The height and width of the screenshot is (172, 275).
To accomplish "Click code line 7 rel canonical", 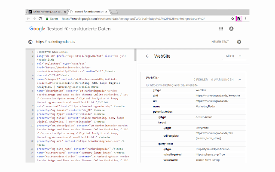I will 80,106.
